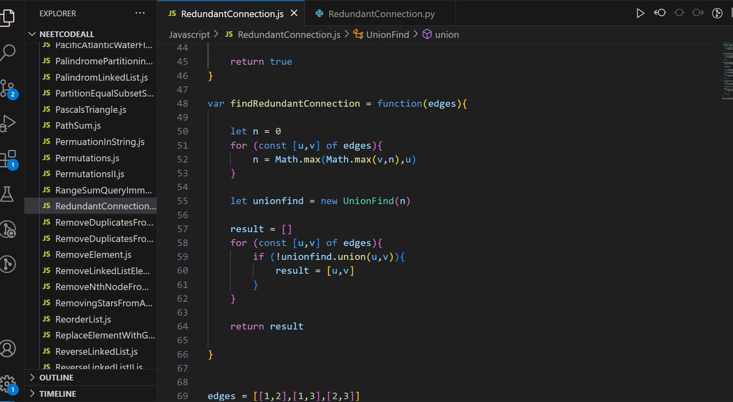
Task: Open RedundantConnection.js breadcrumb dropdown
Action: tap(282, 35)
